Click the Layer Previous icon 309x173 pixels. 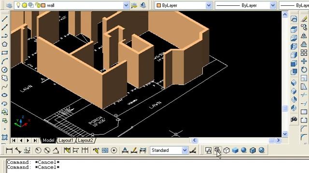point(143,5)
